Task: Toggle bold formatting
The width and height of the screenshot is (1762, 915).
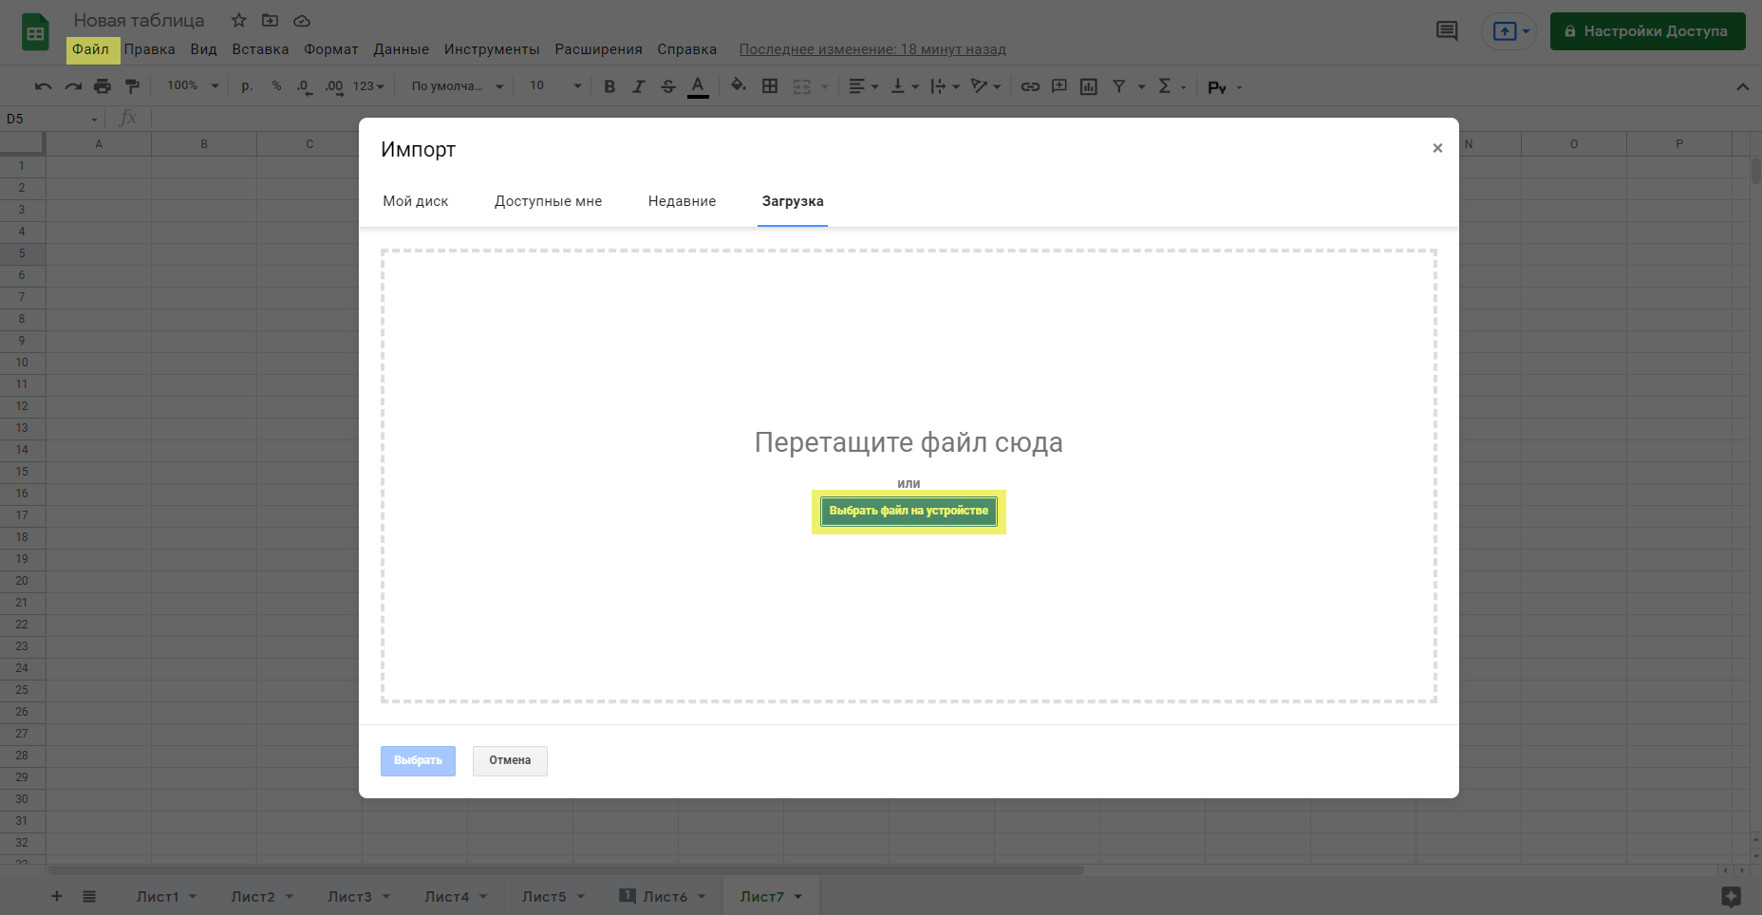Action: [x=609, y=86]
